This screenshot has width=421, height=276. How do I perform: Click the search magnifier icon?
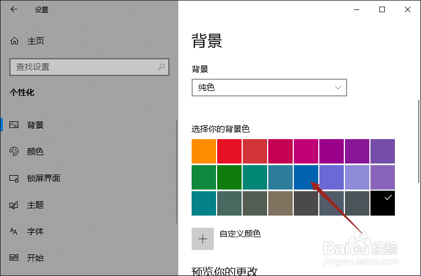tap(161, 67)
